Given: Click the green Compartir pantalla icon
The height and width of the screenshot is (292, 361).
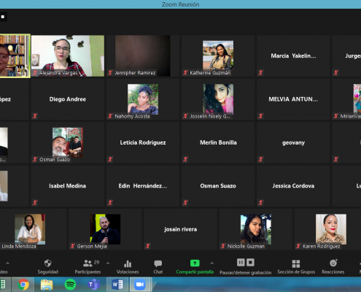Looking at the screenshot, I should (195, 263).
